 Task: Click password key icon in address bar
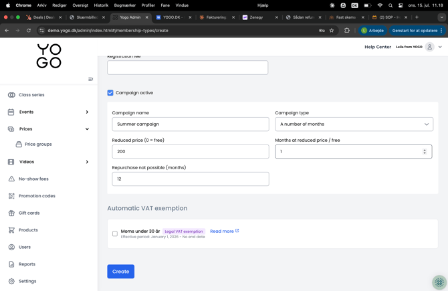point(322,31)
